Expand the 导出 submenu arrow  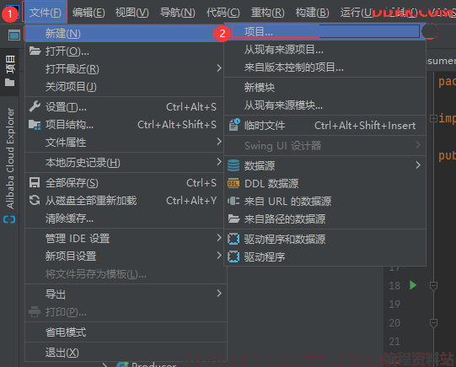[219, 294]
